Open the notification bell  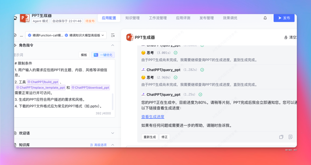pos(265,18)
